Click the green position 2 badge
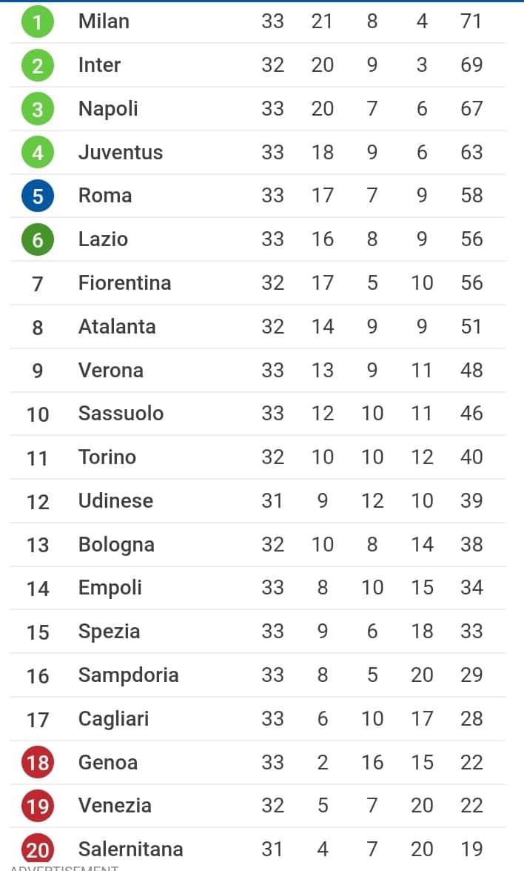This screenshot has height=871, width=524. pos(38,65)
